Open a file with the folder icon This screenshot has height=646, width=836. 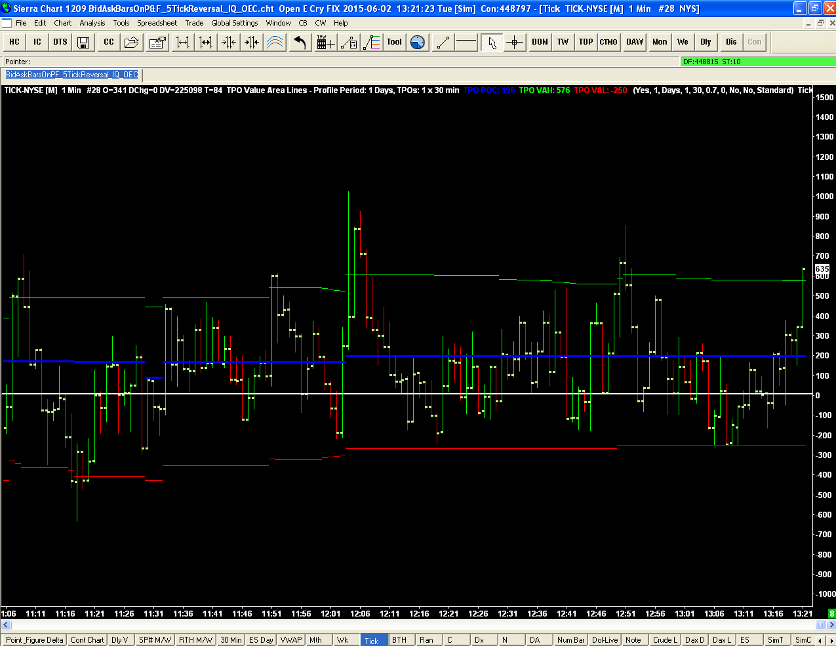pos(132,42)
